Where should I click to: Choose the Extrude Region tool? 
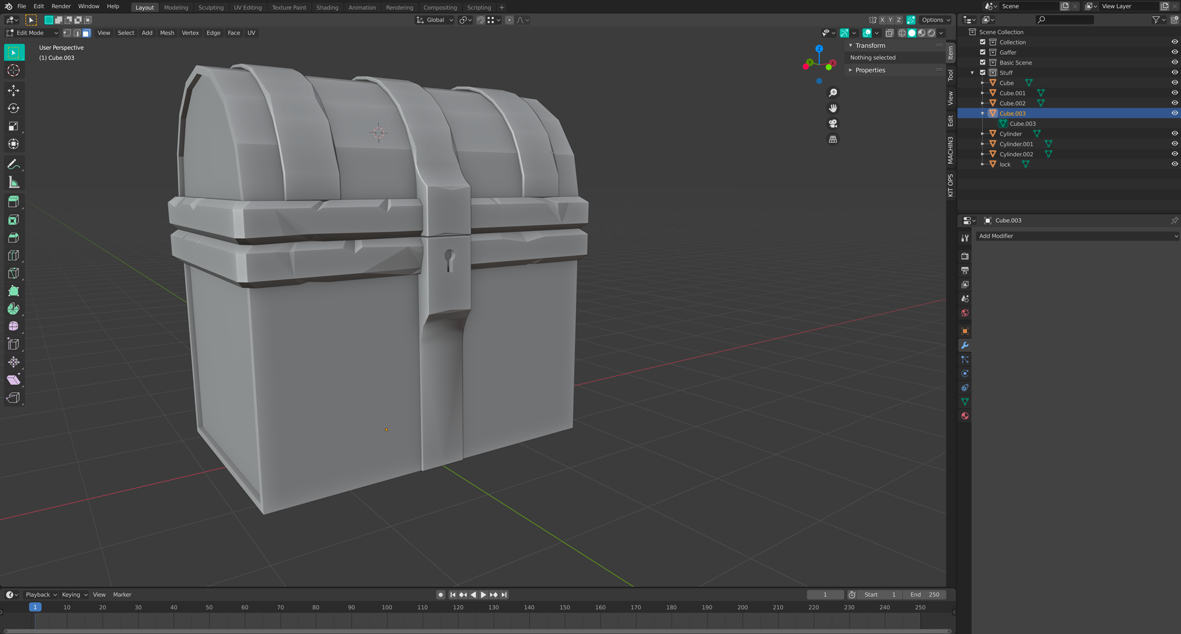(x=13, y=202)
